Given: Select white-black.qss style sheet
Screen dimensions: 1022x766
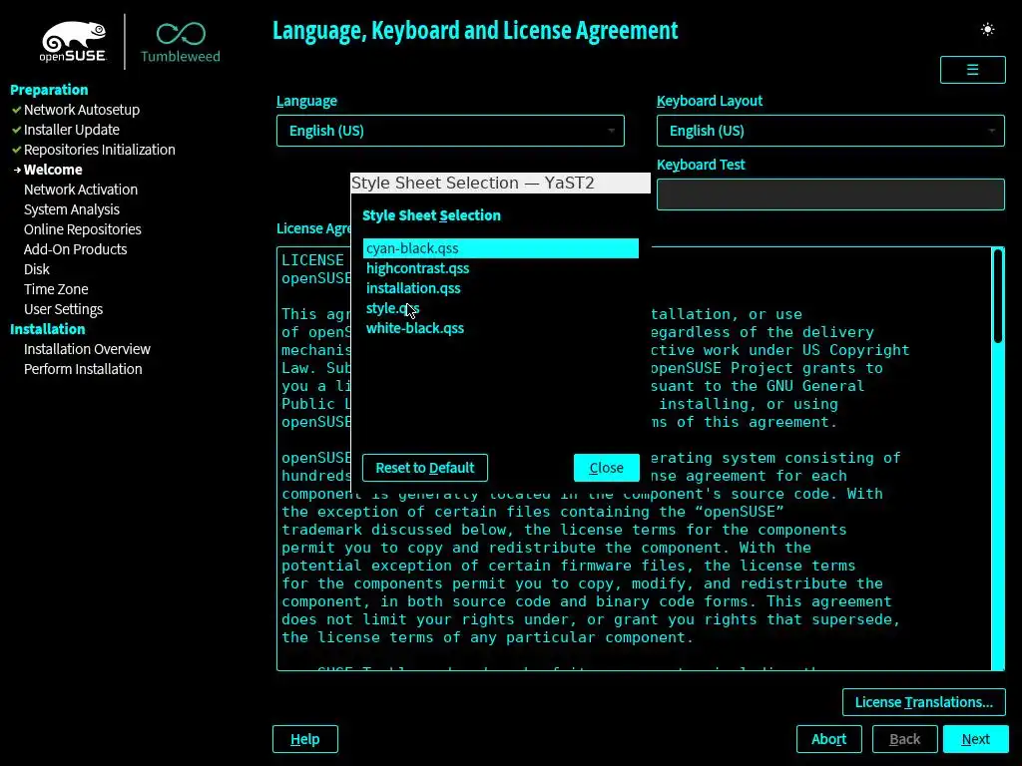Looking at the screenshot, I should (501, 328).
